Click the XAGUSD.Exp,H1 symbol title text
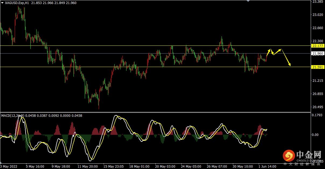325x169 pixels. [17, 3]
